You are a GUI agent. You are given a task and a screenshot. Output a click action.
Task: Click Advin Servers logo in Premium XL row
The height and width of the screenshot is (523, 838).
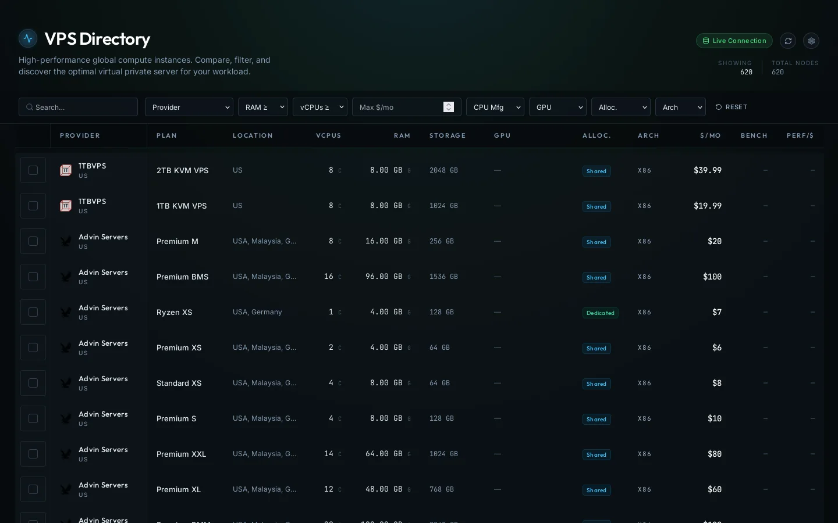[x=66, y=489]
